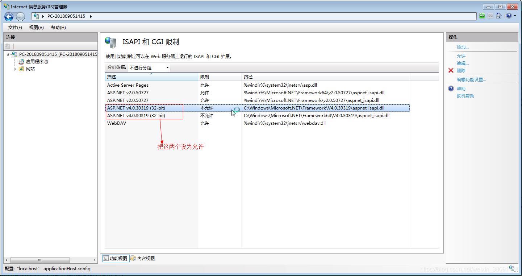Click the greyed-out Stop icon in toolbar
522x276 pixels.
pyautogui.click(x=490, y=16)
